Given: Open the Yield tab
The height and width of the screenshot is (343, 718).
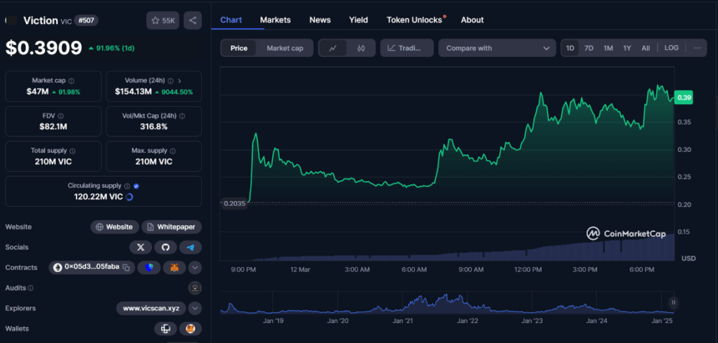Looking at the screenshot, I should tap(358, 20).
